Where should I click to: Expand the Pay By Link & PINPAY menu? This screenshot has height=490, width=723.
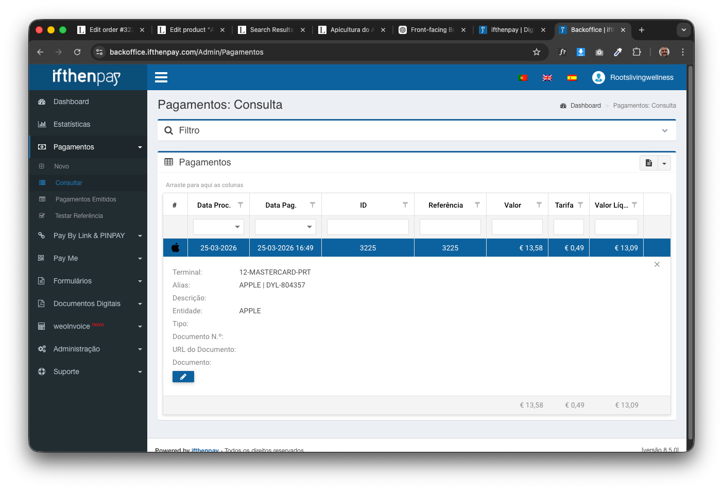pyautogui.click(x=89, y=235)
